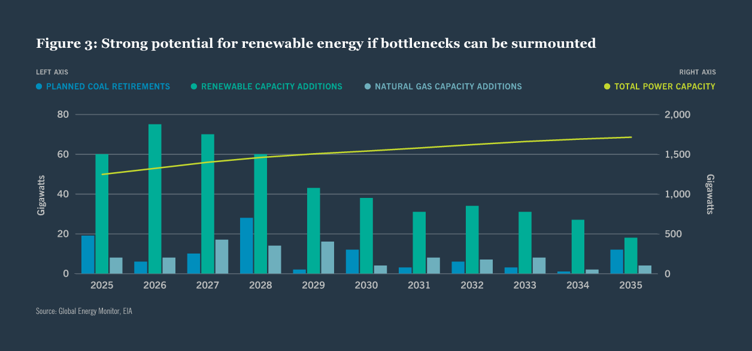Image resolution: width=752 pixels, height=351 pixels.
Task: Open the Global Energy Monitor source link
Action: [84, 311]
